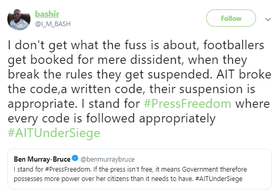Open the @benmurraybruce handle
The height and width of the screenshot is (192, 277).
tap(108, 159)
